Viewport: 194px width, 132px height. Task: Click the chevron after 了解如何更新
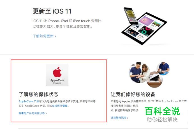[55, 36]
